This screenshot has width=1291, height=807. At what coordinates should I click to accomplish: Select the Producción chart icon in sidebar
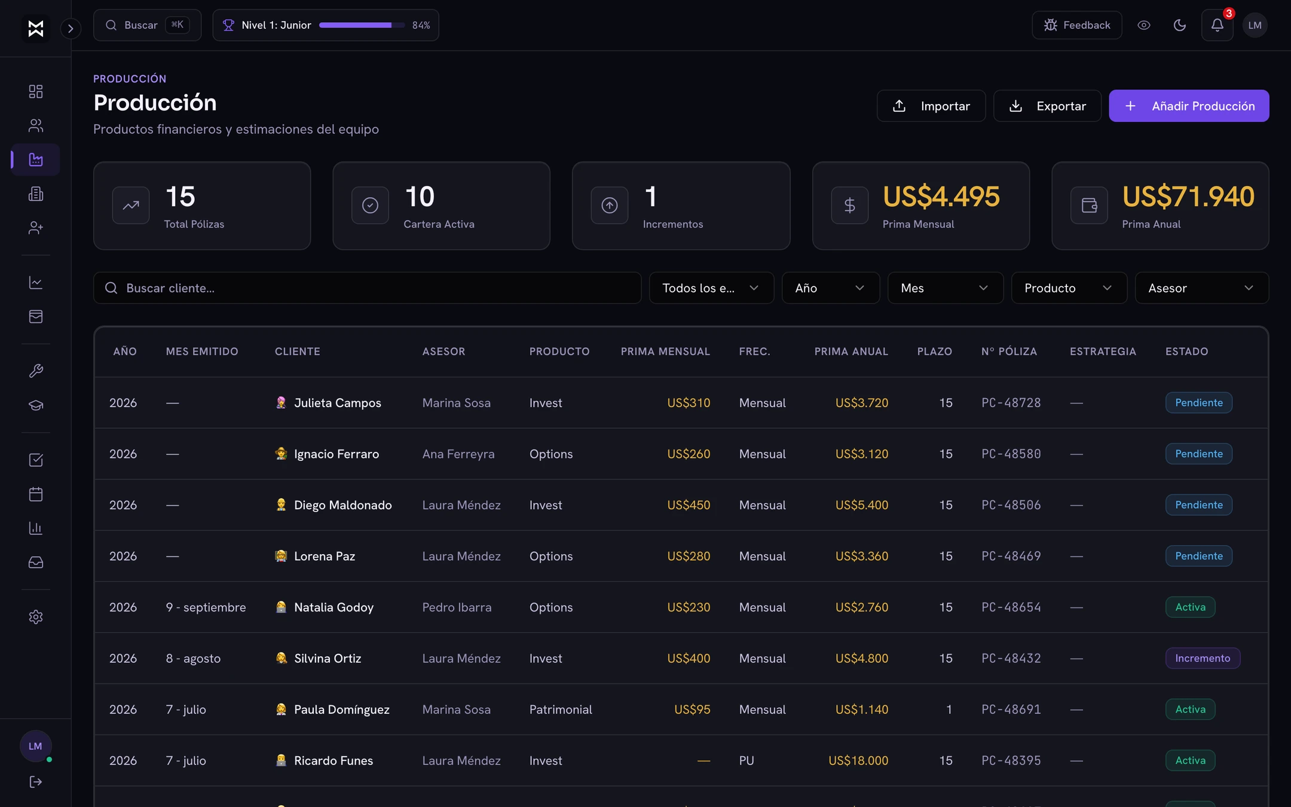click(x=36, y=160)
